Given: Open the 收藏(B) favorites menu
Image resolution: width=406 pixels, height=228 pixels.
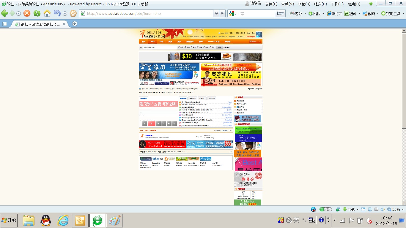Looking at the screenshot, I should 304,4.
